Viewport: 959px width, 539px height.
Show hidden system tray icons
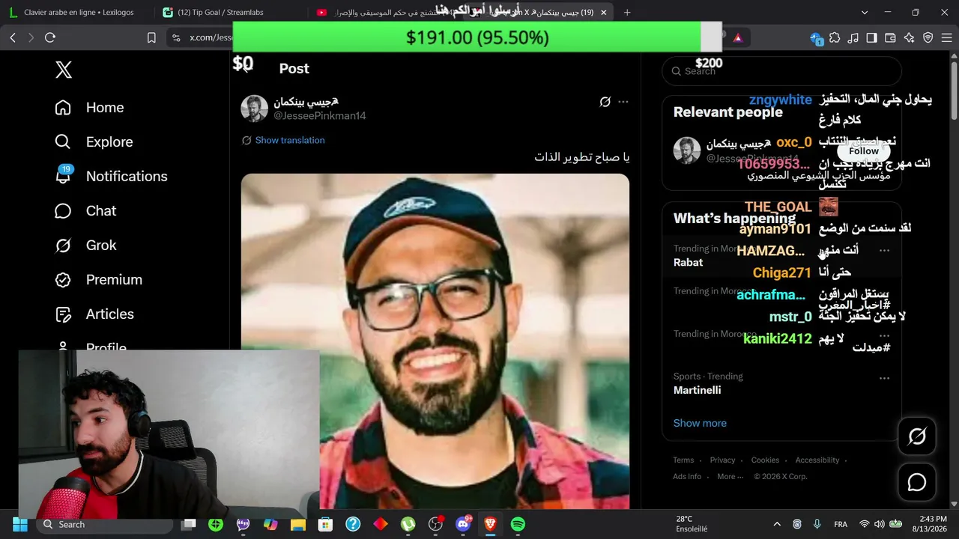coord(777,525)
